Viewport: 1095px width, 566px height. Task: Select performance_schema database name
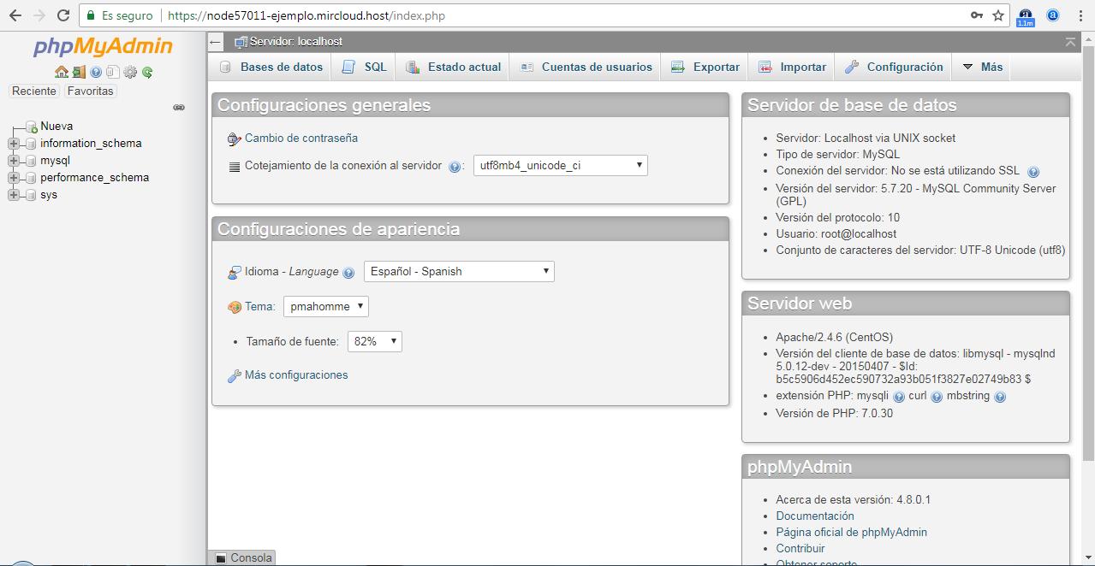click(94, 178)
